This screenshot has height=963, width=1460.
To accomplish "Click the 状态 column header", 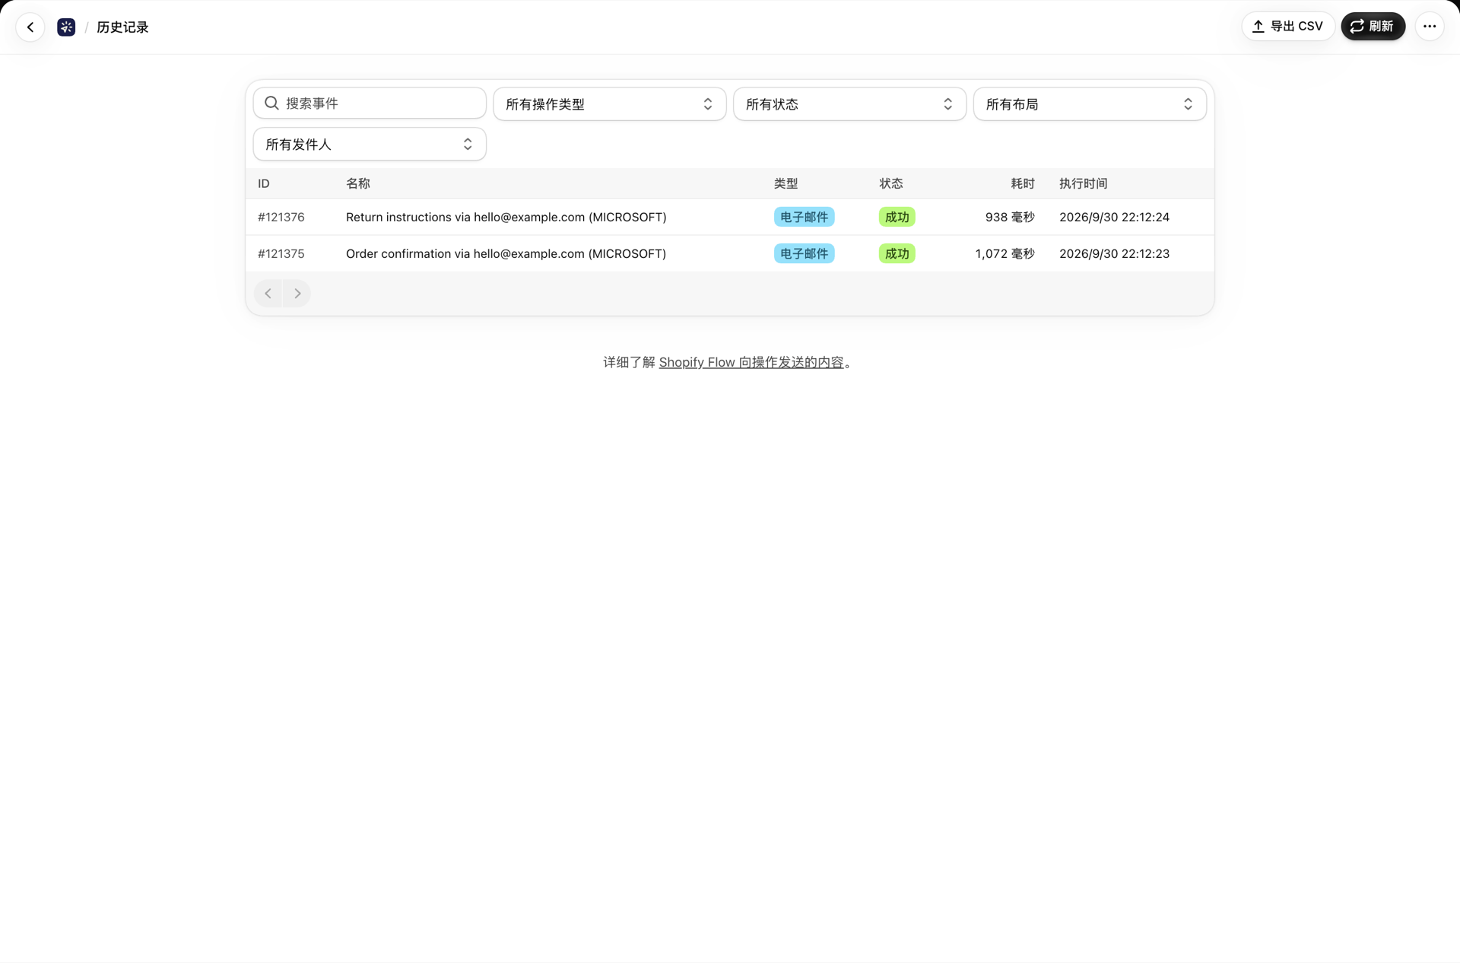I will 890,184.
